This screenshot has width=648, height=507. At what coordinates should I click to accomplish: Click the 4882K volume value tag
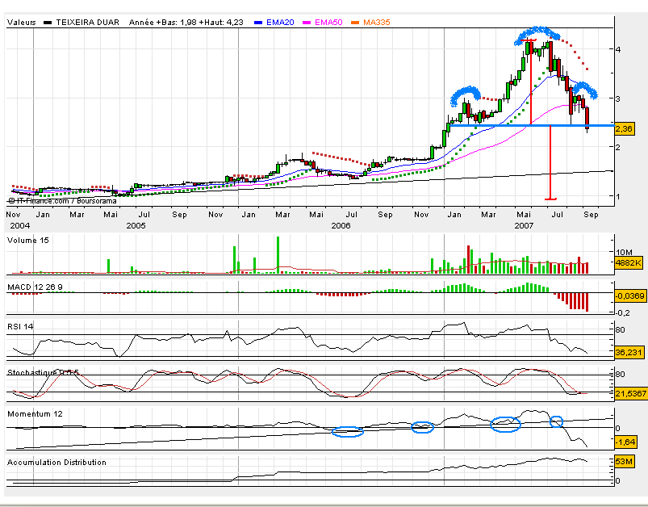(628, 263)
